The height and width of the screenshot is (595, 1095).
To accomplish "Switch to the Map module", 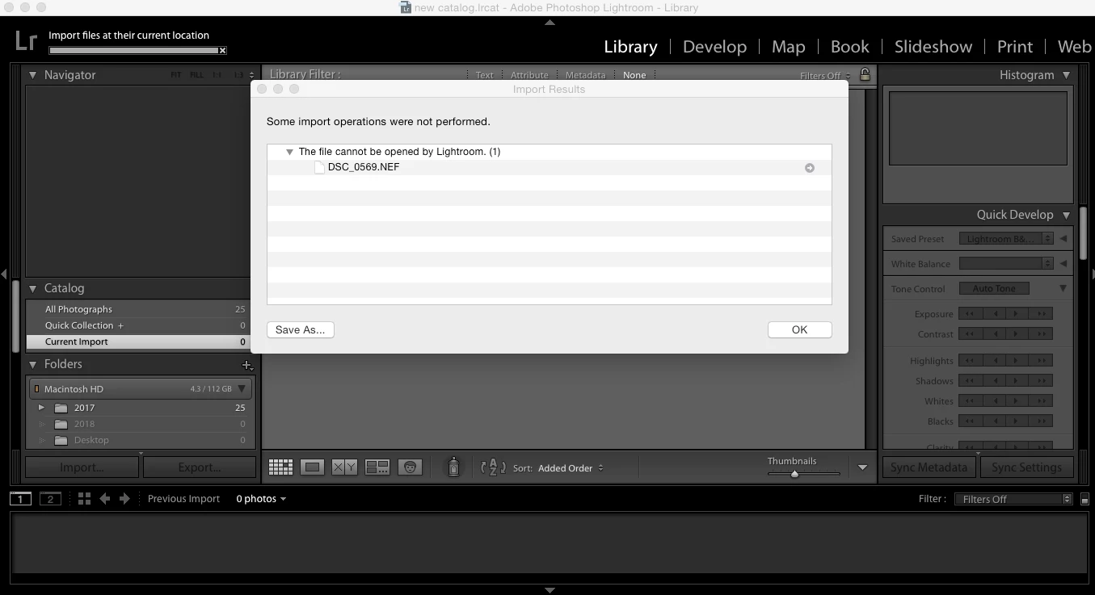I will pos(788,47).
